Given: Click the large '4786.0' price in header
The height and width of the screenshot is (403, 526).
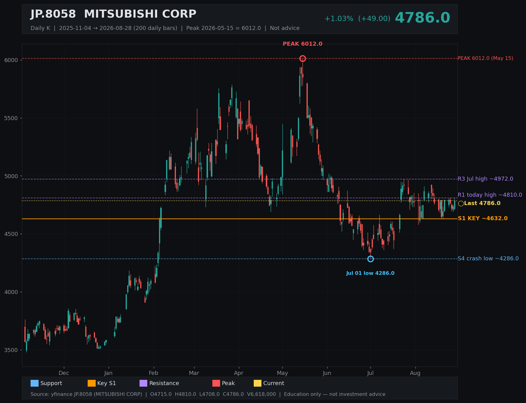Looking at the screenshot, I should point(423,18).
